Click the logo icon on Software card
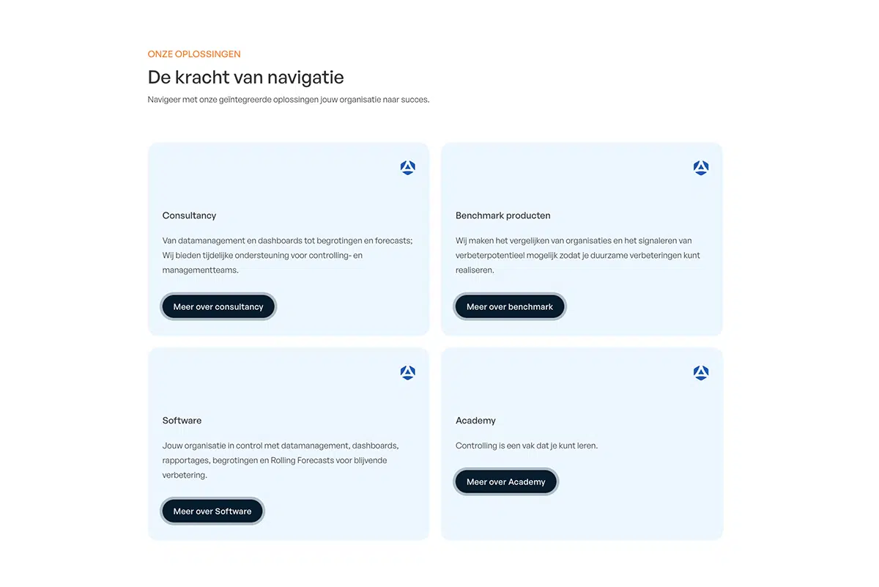Viewport: 879px width, 587px height. tap(408, 373)
